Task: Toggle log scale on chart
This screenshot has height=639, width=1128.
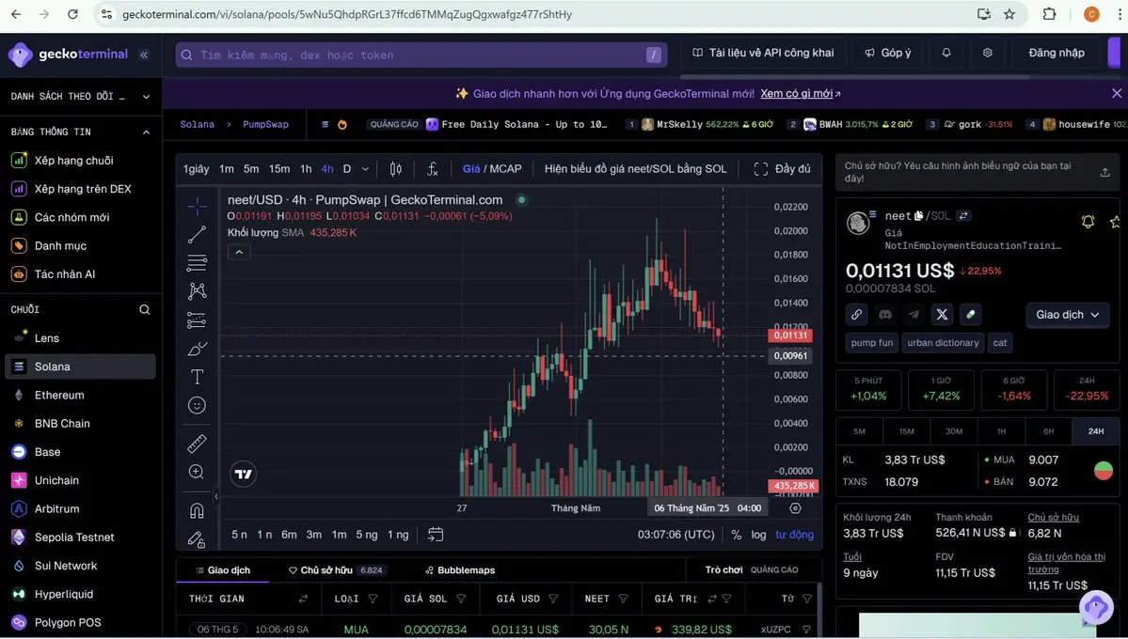Action: tap(759, 535)
